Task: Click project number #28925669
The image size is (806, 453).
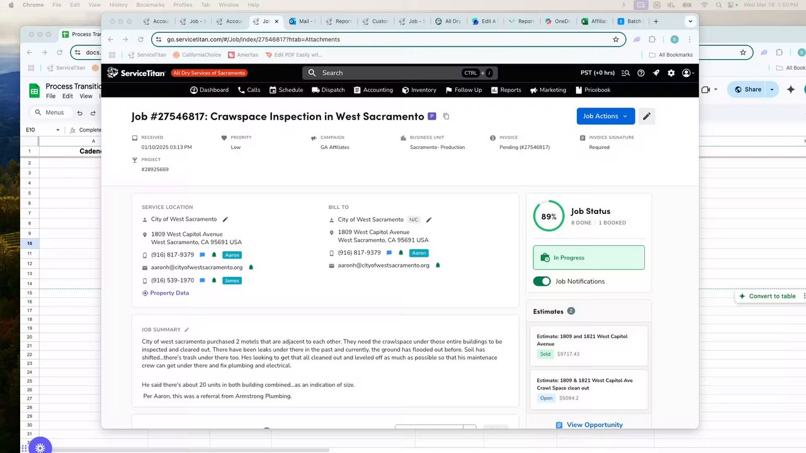Action: pyautogui.click(x=155, y=169)
